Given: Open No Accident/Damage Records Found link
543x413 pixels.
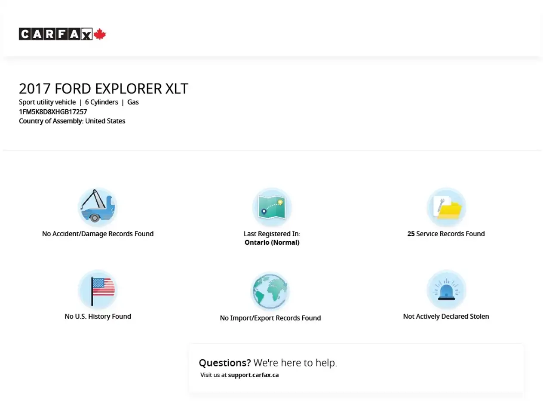Looking at the screenshot, I should [x=98, y=234].
